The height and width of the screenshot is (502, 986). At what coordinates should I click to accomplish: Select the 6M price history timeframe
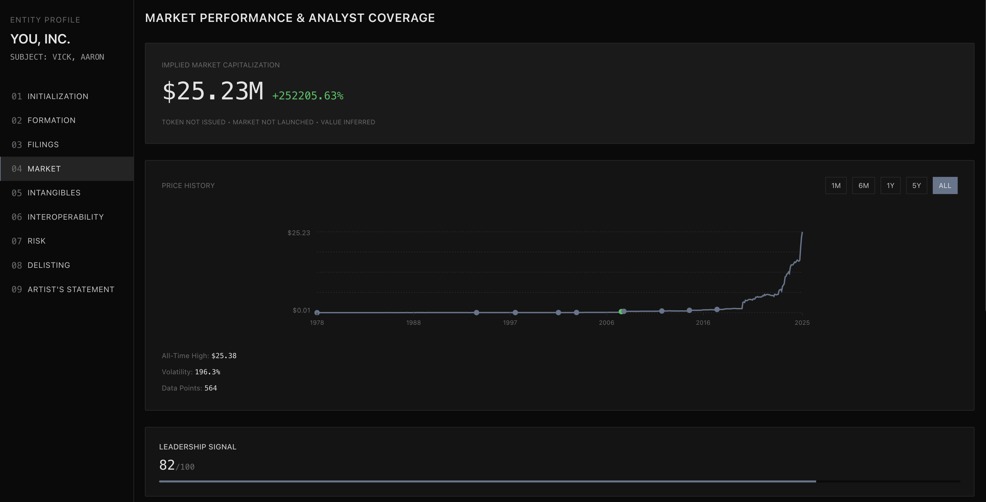(x=864, y=185)
